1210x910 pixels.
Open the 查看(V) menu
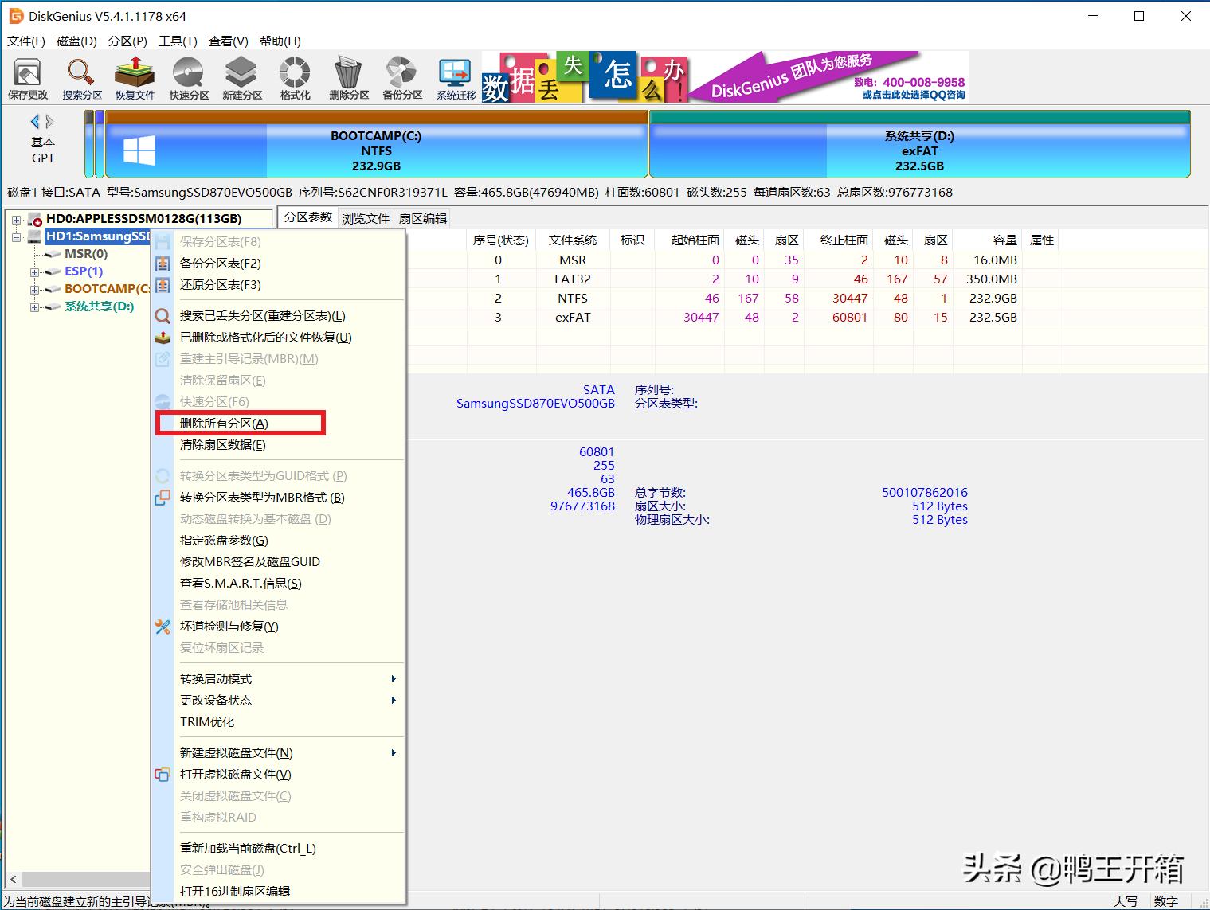tap(228, 41)
